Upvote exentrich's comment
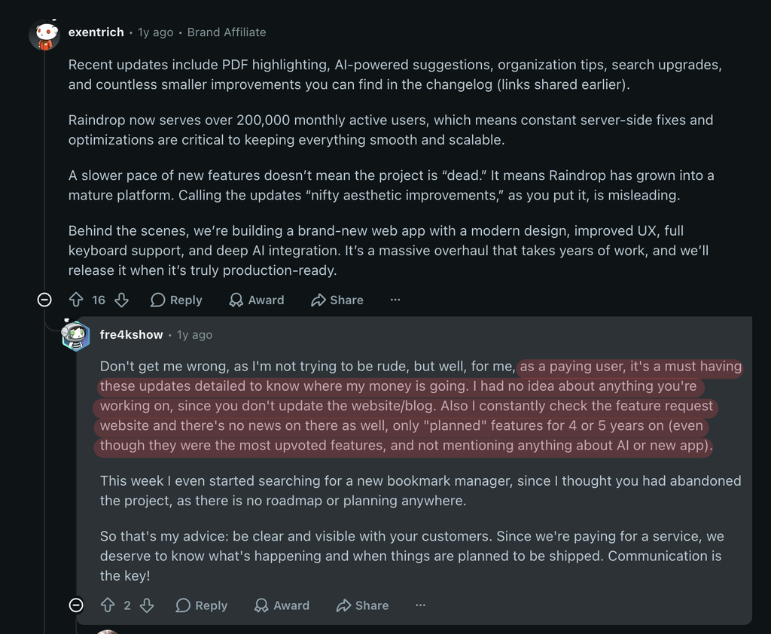Image resolution: width=771 pixels, height=634 pixels. pyautogui.click(x=76, y=300)
